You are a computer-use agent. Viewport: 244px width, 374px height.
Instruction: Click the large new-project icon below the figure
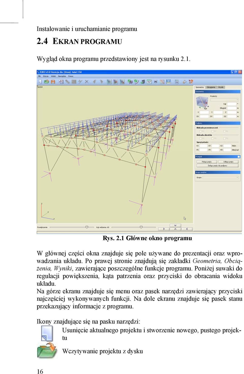pos(47,333)
